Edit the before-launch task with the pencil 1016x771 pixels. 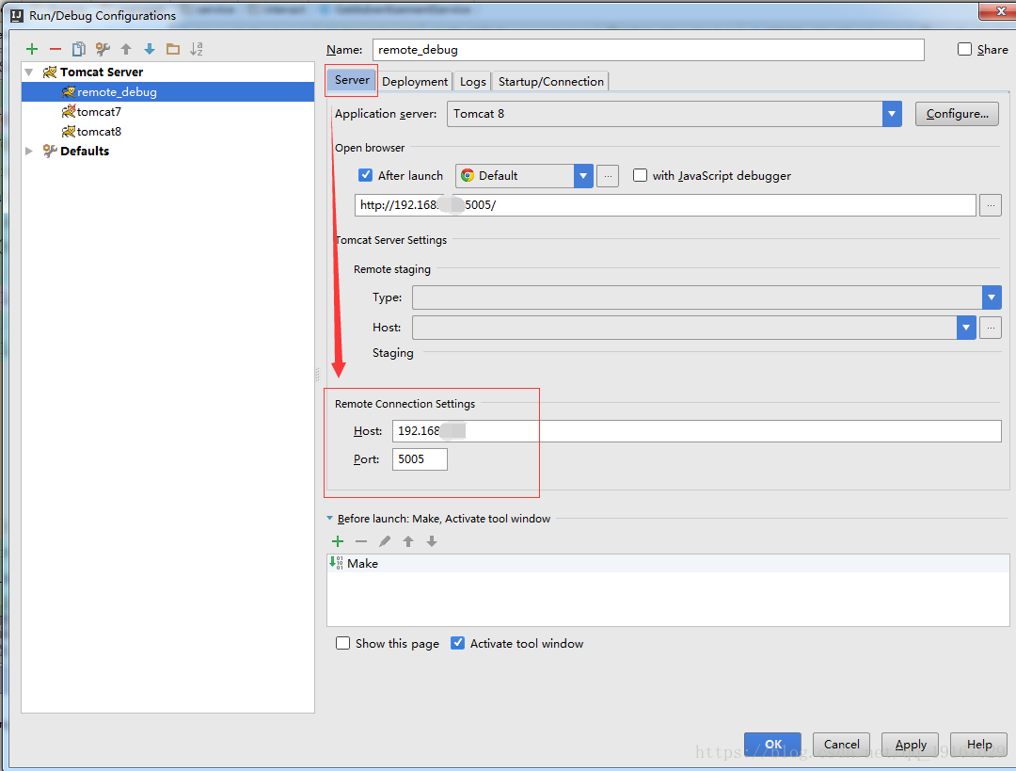[x=384, y=541]
